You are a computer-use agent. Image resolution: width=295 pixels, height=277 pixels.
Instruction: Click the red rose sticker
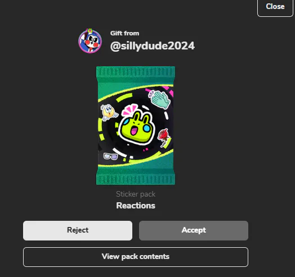(x=163, y=138)
